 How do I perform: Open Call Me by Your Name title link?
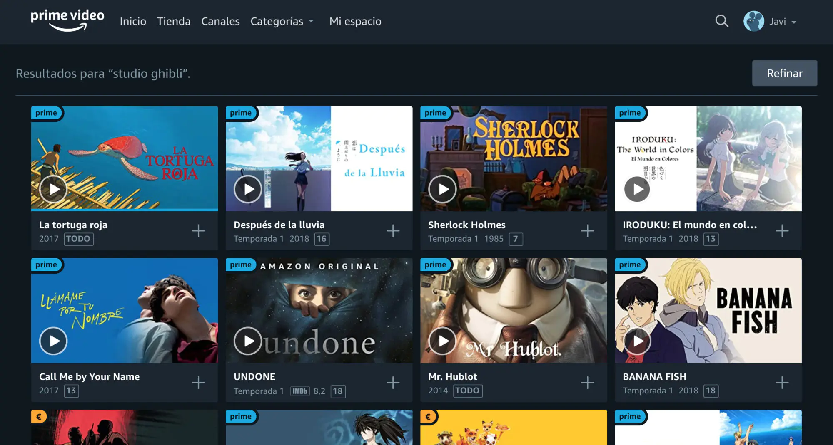89,377
